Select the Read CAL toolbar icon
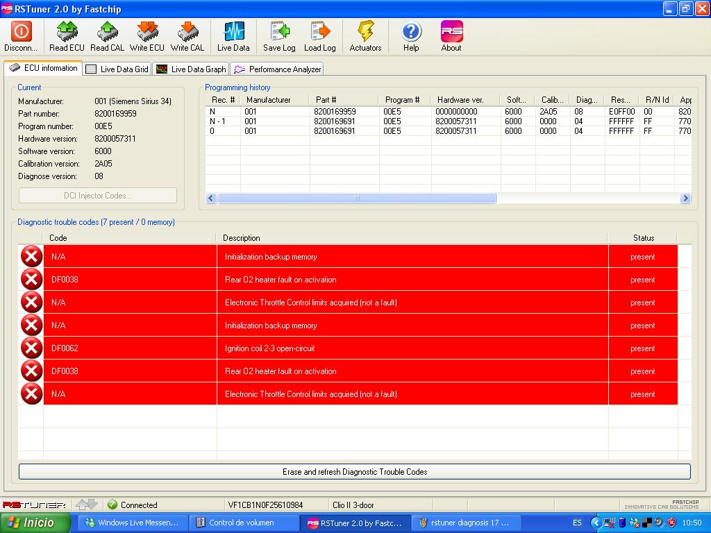The image size is (711, 533). (107, 32)
